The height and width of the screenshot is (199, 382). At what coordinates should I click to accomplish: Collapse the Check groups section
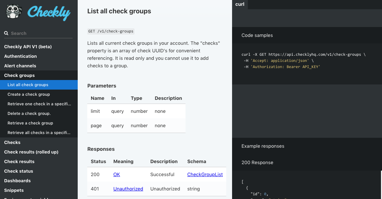pos(19,75)
